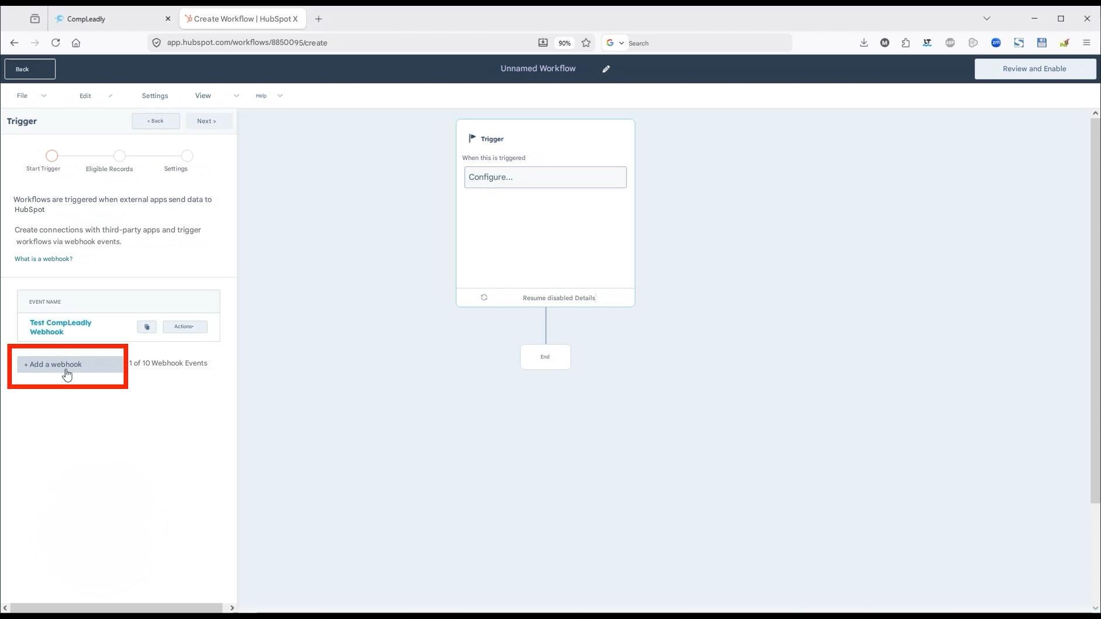The height and width of the screenshot is (619, 1101).
Task: Click the Review and Enable button
Action: click(1033, 68)
